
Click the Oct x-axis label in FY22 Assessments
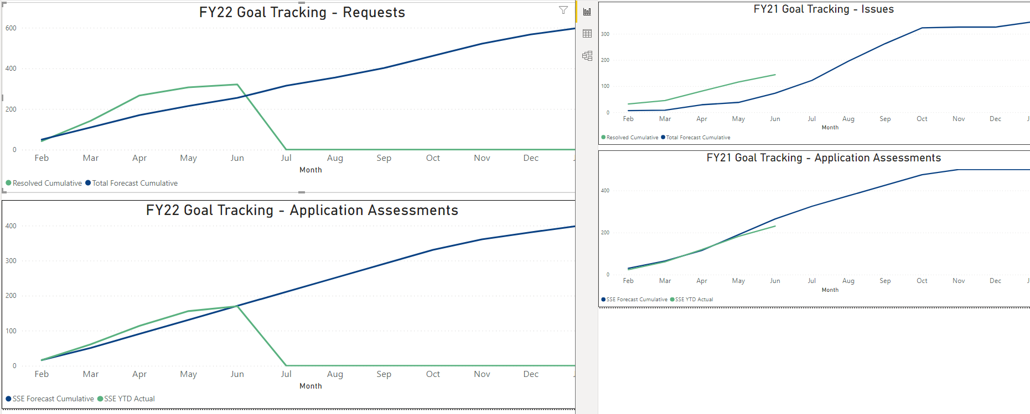[433, 374]
